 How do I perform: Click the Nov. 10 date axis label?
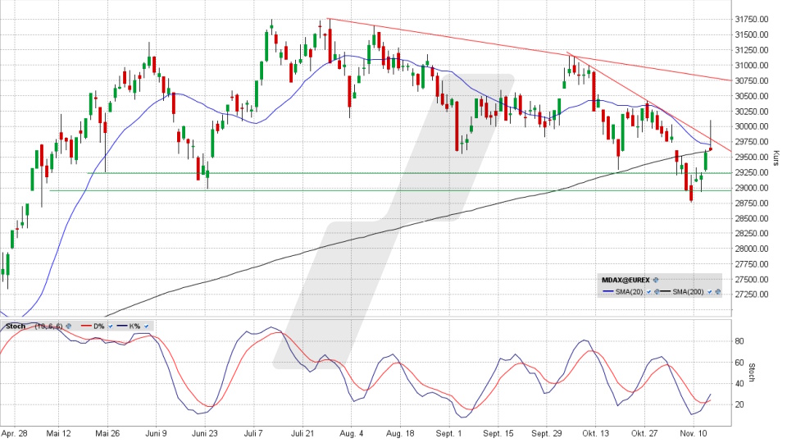coord(696,432)
